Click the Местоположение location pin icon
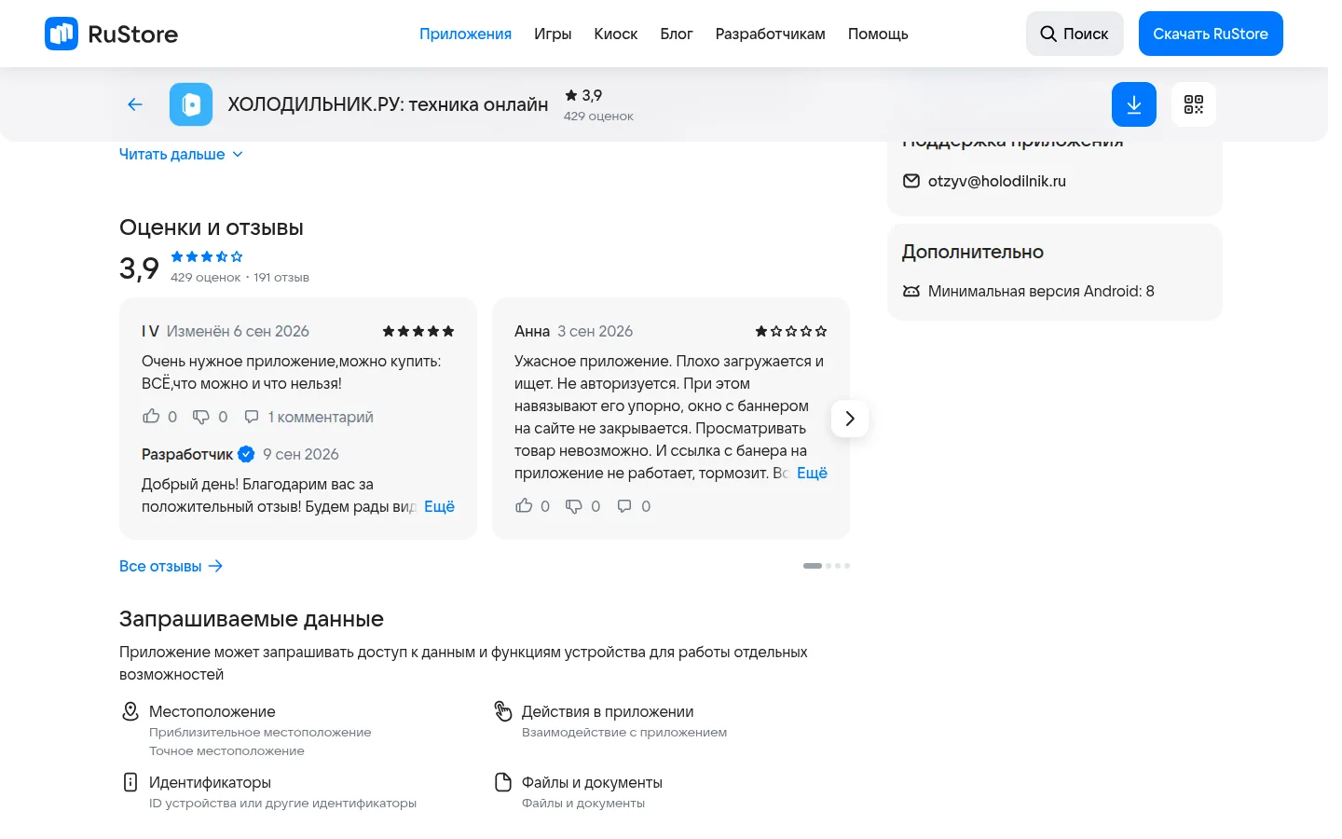 [130, 711]
